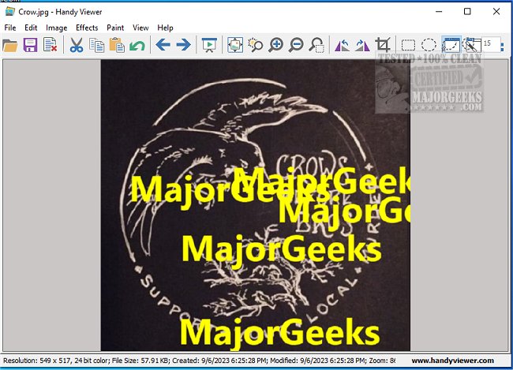The height and width of the screenshot is (370, 513).
Task: Cut selection with the scissors icon
Action: point(77,45)
